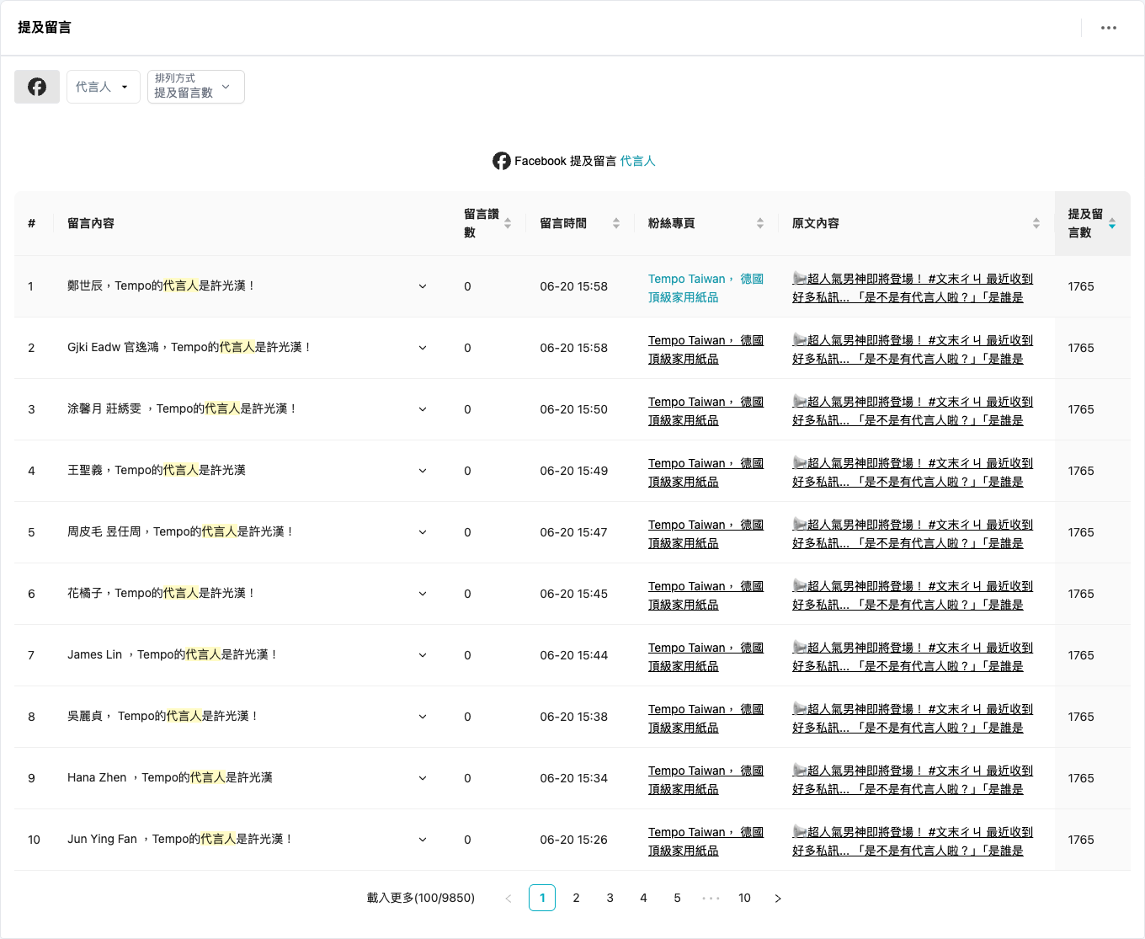Open original post link in row 1
The height and width of the screenshot is (939, 1145).
[913, 288]
